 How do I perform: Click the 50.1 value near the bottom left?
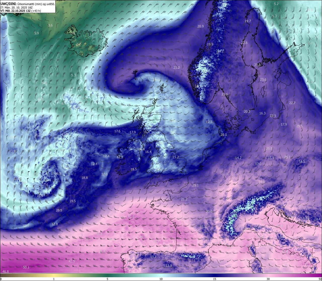pos(26,267)
